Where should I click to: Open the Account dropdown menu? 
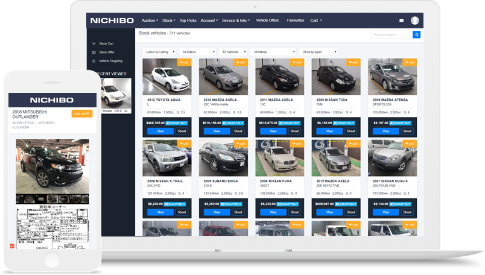click(209, 21)
